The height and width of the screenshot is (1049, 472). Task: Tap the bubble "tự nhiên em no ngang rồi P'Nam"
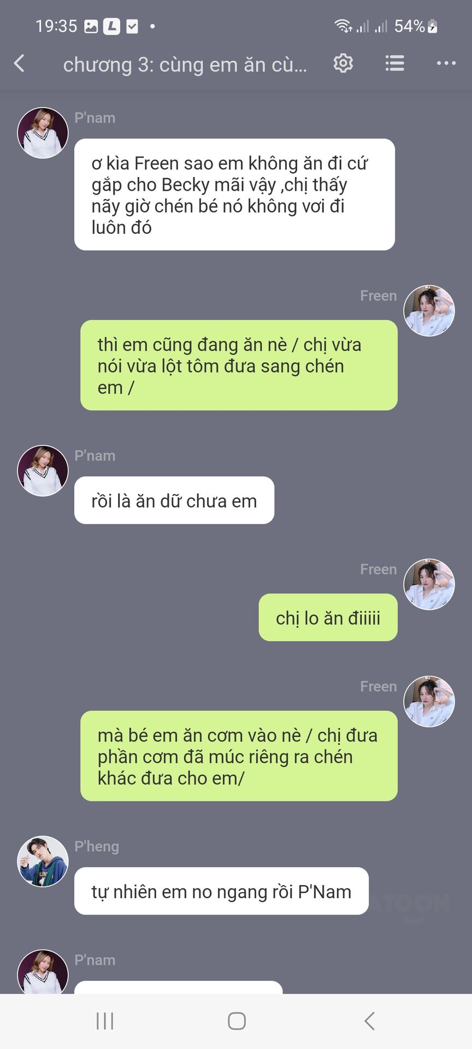pyautogui.click(x=221, y=891)
